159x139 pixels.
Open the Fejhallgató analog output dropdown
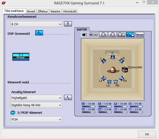coord(36,98)
